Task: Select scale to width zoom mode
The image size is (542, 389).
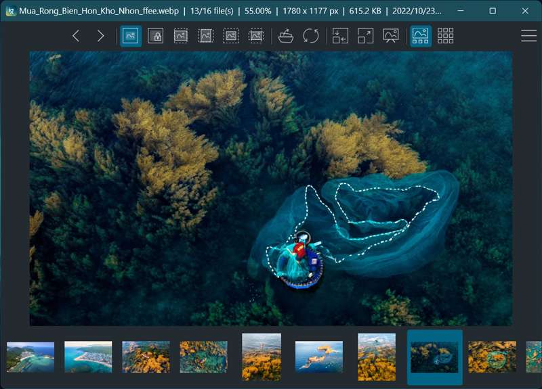Action: [x=181, y=36]
